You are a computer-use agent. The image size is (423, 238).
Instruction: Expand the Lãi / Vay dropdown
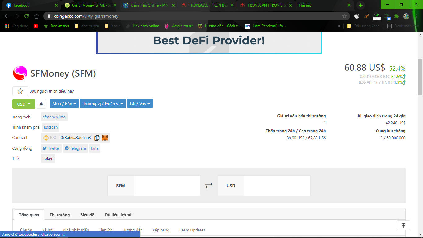pos(140,104)
